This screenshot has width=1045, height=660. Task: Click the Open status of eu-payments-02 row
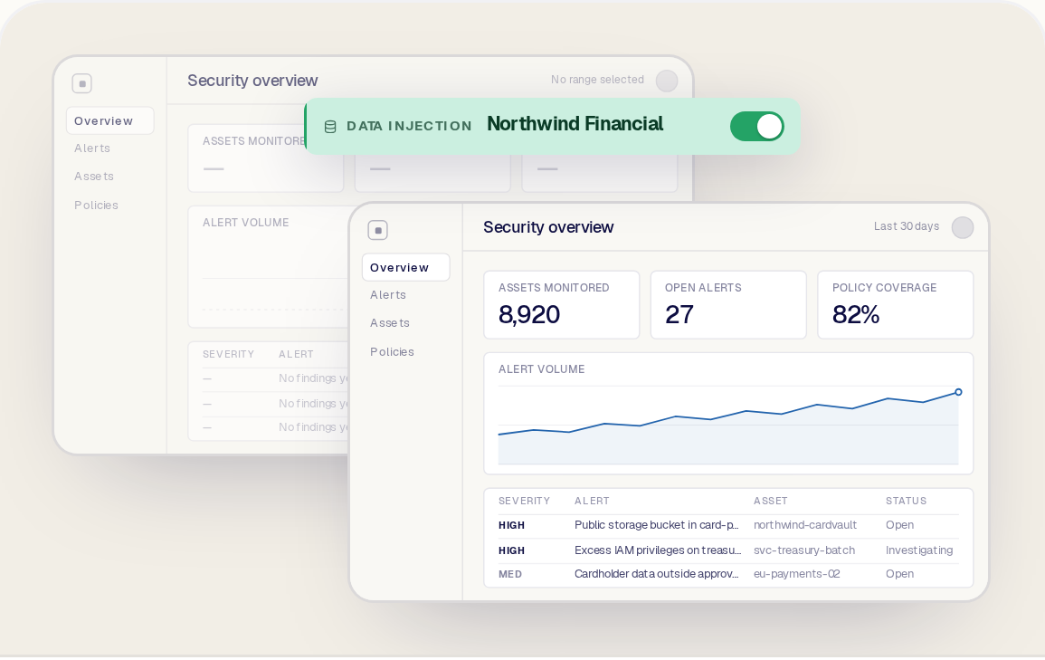899,573
